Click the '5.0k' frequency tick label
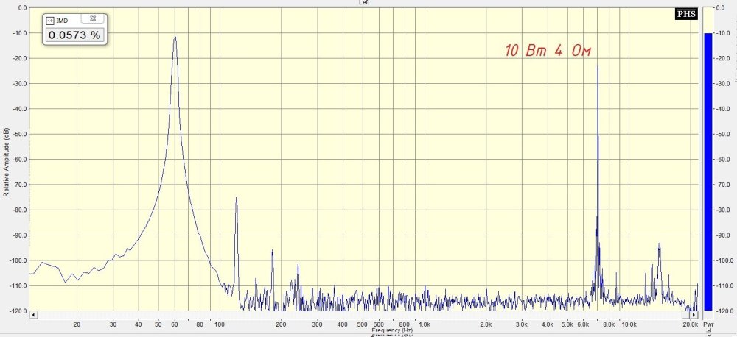Image resolution: width=737 pixels, height=337 pixels. pos(567,324)
